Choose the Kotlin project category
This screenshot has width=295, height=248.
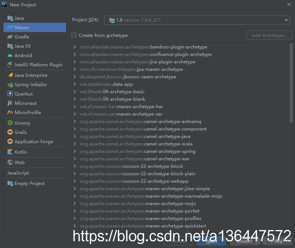point(35,152)
